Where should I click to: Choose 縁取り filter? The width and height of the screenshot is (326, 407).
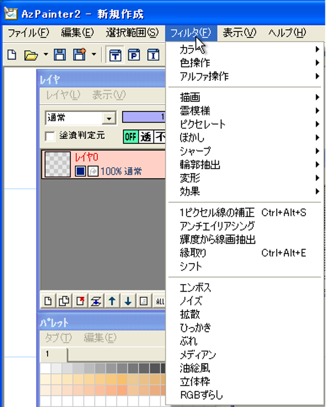[x=244, y=253]
